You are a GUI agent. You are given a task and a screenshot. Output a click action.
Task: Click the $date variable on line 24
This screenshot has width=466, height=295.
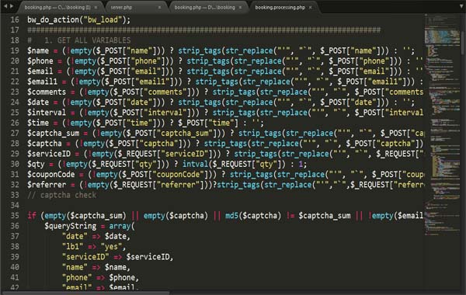coord(38,102)
